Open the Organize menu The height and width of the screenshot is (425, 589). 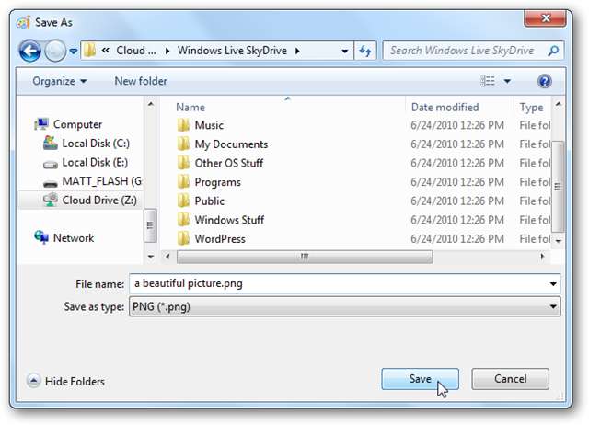(59, 81)
